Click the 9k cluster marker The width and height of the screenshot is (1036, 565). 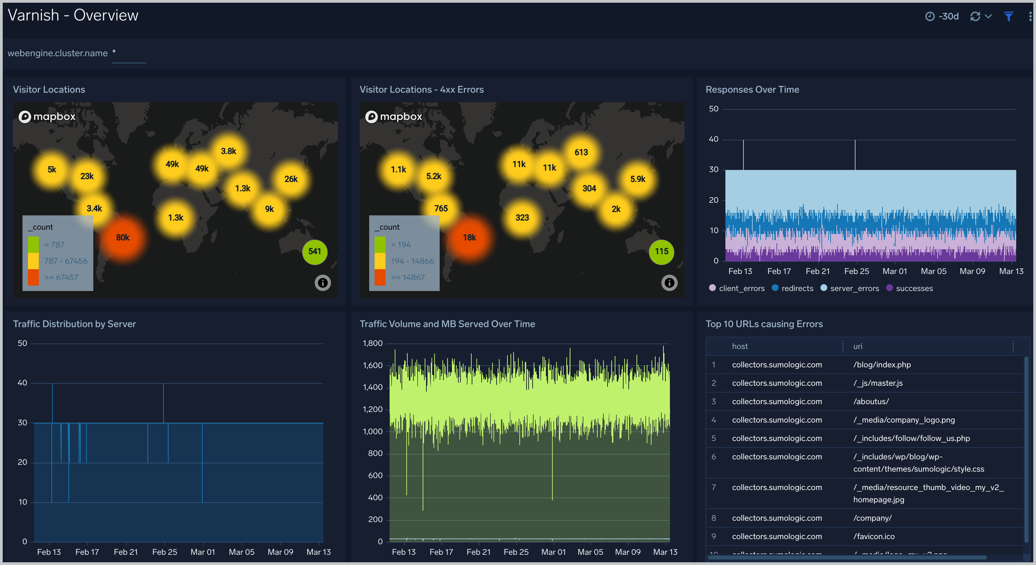click(x=269, y=209)
